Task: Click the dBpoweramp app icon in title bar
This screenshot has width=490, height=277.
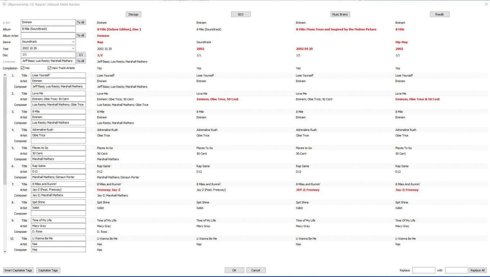Action: click(4, 4)
